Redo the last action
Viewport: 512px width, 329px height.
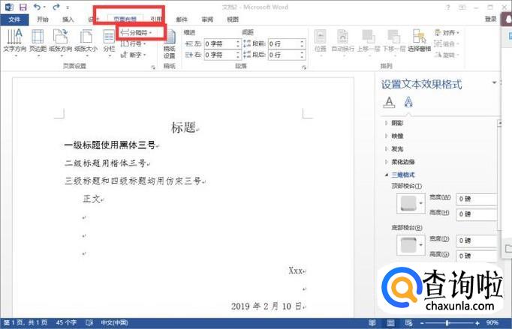(56, 7)
